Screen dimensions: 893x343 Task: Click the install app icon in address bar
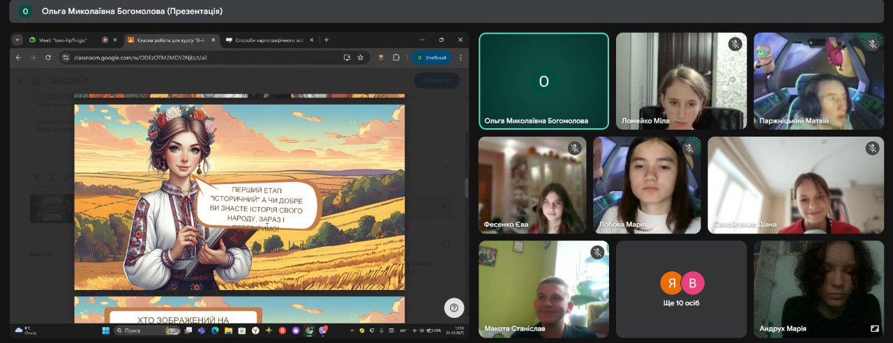click(347, 57)
